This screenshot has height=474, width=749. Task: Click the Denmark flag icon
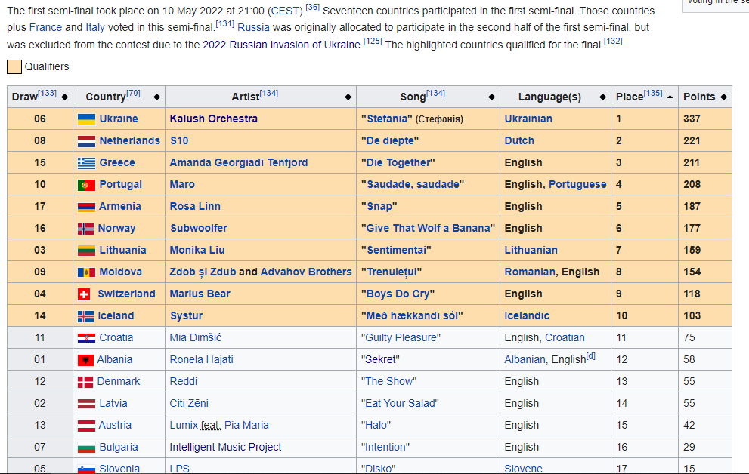pos(85,382)
